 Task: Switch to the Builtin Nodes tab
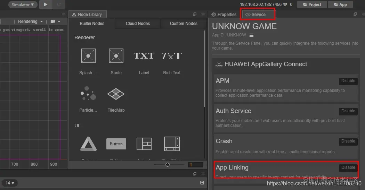(x=92, y=24)
